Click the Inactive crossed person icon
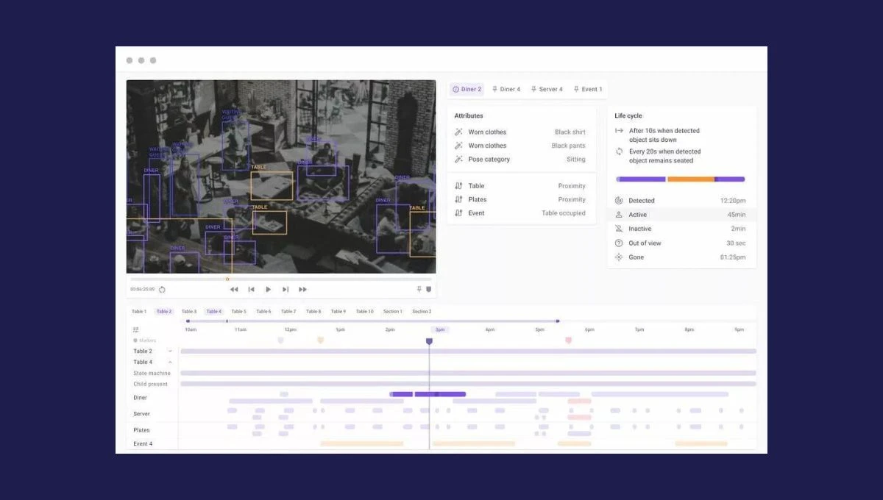 [619, 229]
